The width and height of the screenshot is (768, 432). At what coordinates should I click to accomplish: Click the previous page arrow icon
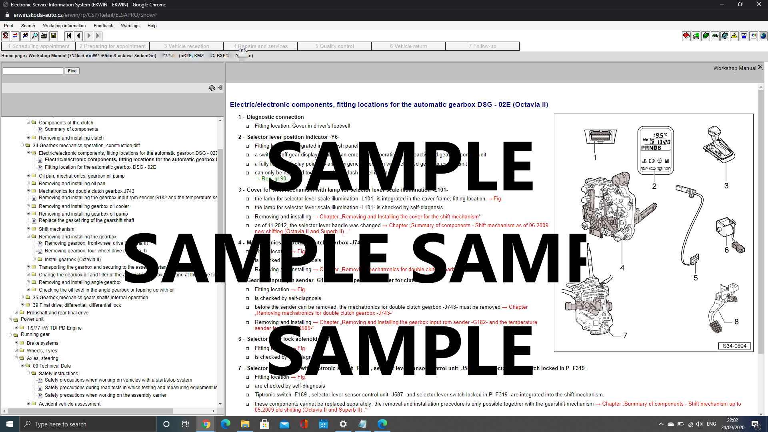(79, 36)
